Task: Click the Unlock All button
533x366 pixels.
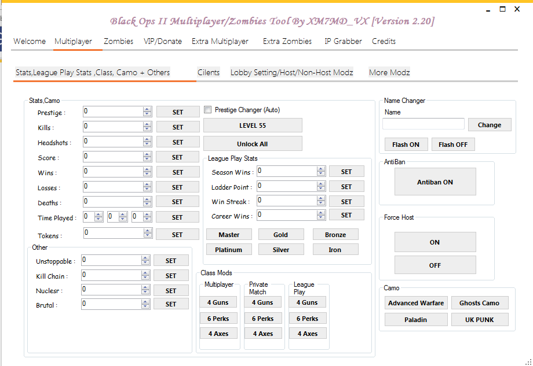Action: pyautogui.click(x=253, y=143)
